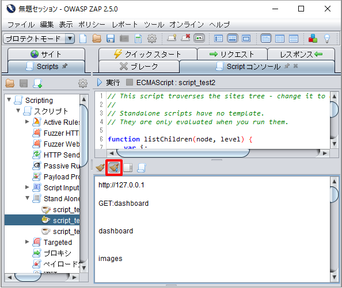The image size is (342, 288).
Task: Select the Fuzzer HTTP tree item
Action: click(x=56, y=133)
